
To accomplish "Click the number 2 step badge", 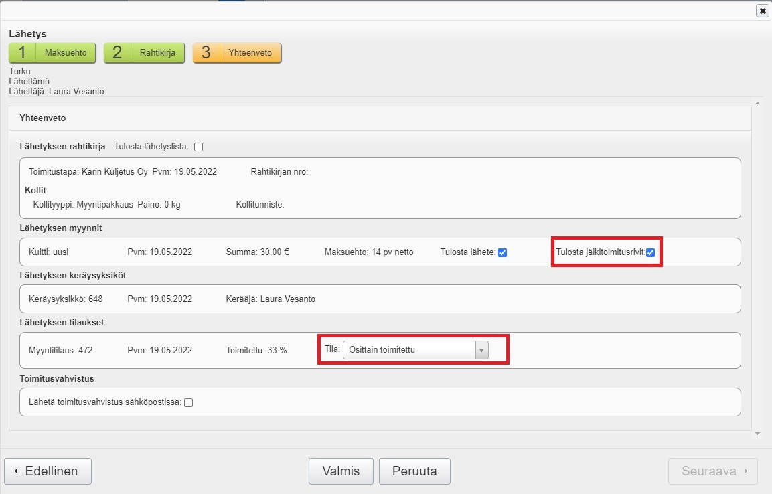I will coord(117,53).
